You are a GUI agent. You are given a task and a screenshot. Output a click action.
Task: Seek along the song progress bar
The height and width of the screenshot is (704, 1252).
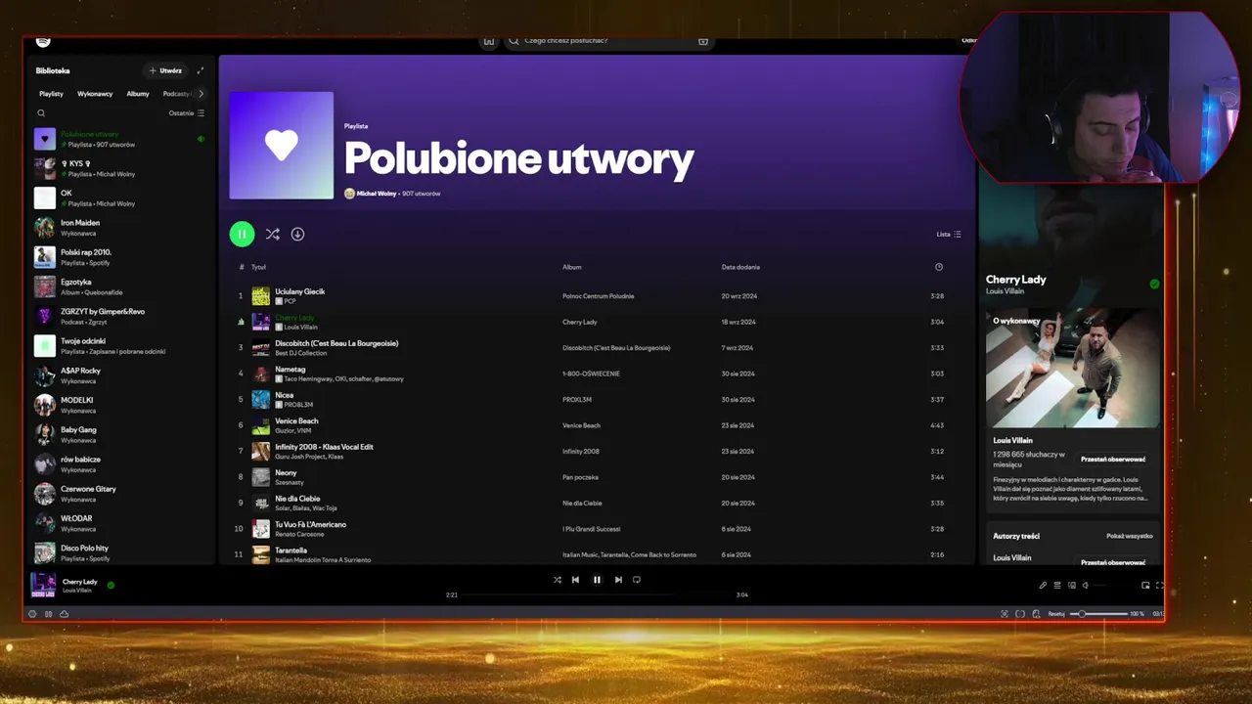click(597, 594)
